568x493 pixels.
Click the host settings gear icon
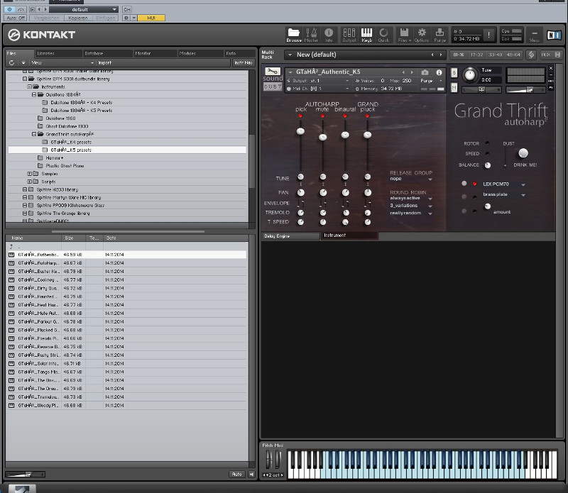(x=126, y=18)
